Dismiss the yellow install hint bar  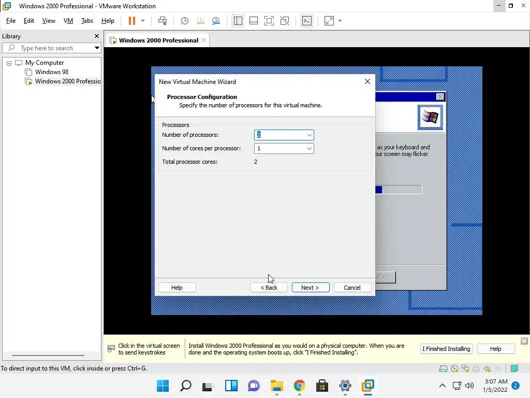point(524,341)
